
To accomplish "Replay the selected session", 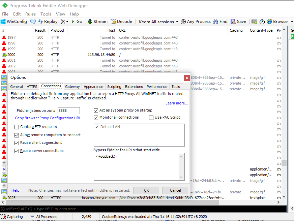I will [48, 22].
